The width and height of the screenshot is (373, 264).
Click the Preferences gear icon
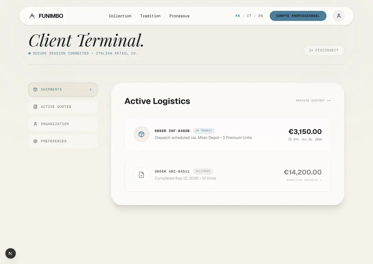pos(36,141)
